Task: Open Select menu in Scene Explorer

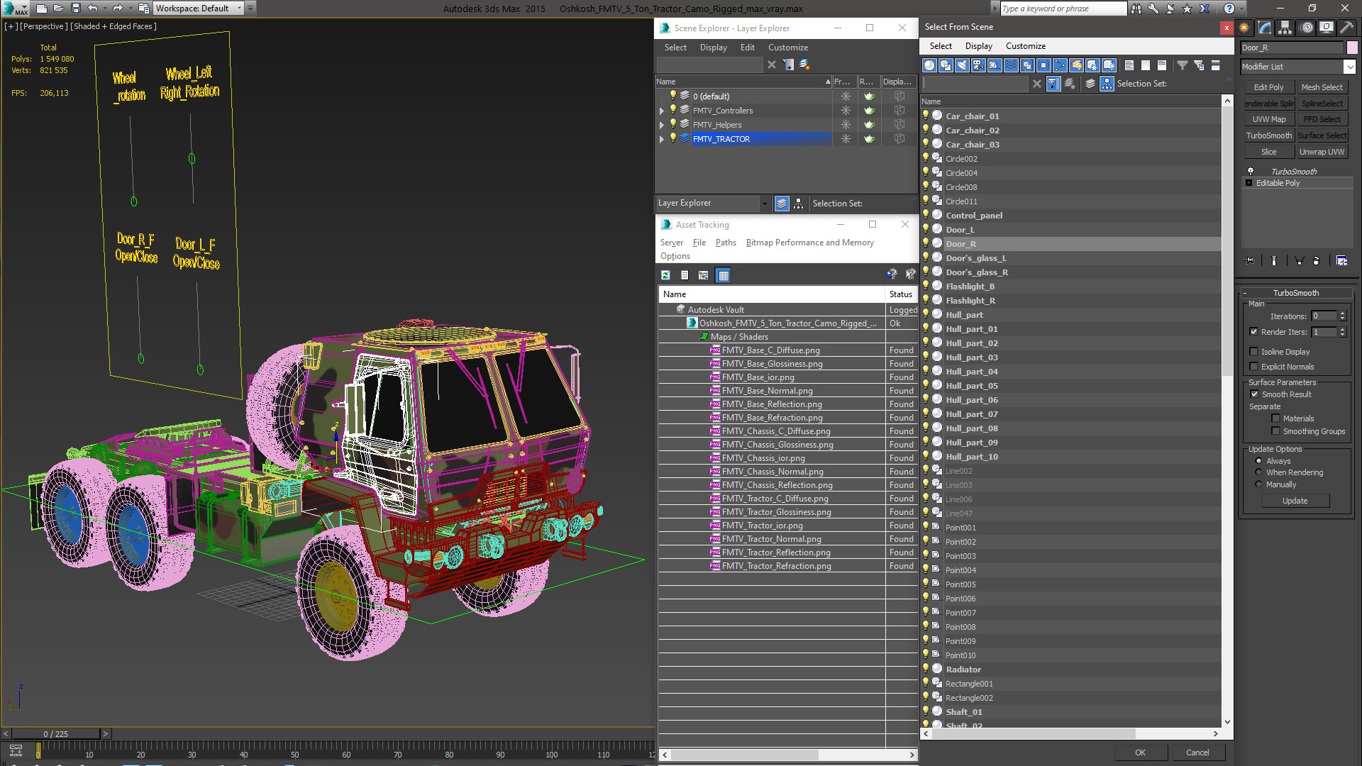Action: 675,48
